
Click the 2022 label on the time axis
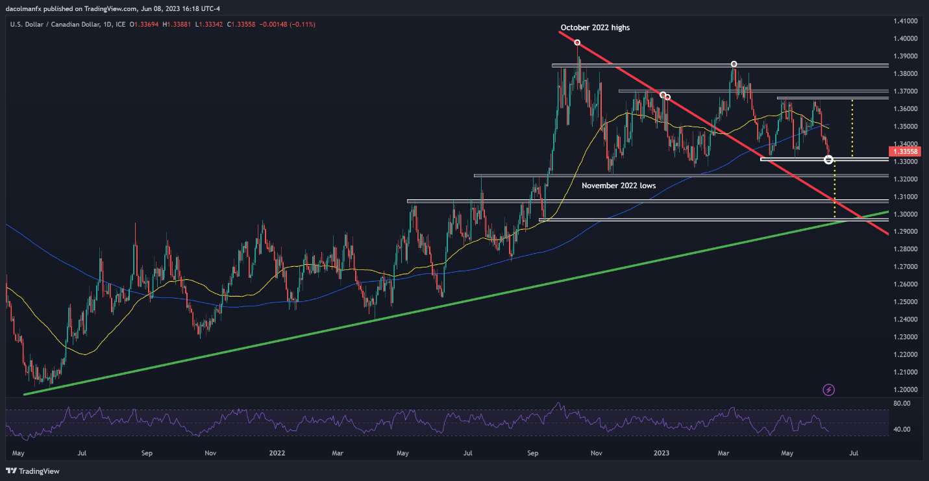(x=277, y=452)
